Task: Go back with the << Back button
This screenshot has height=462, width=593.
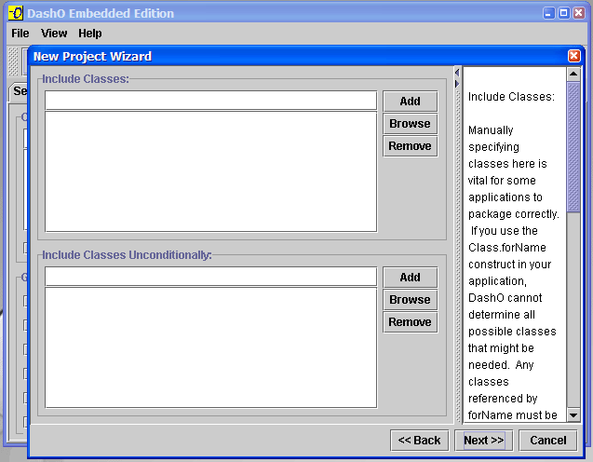Action: click(419, 440)
